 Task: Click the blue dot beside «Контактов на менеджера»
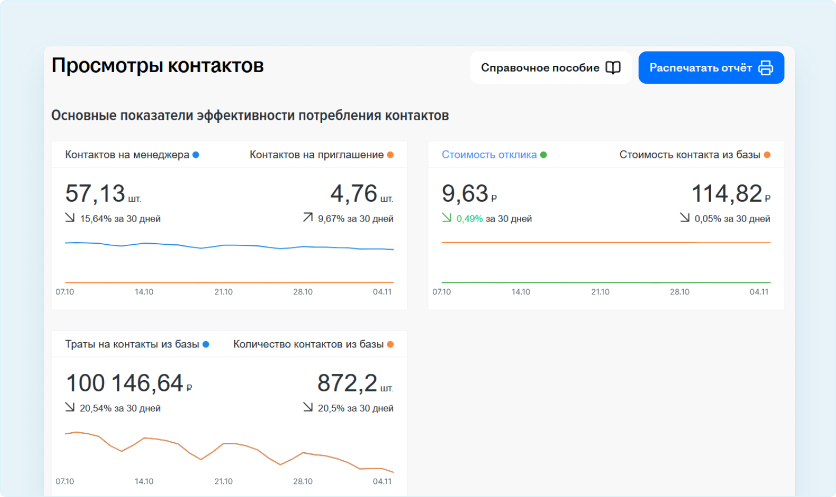(196, 155)
